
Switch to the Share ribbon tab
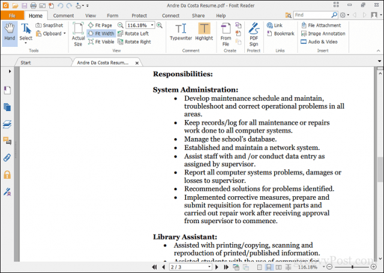(x=198, y=16)
